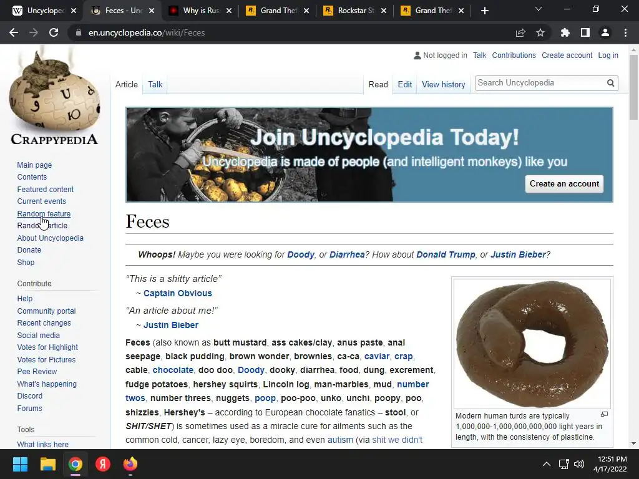Click the page vertical scrollbar thumb
This screenshot has height=479, width=639.
coord(633,86)
